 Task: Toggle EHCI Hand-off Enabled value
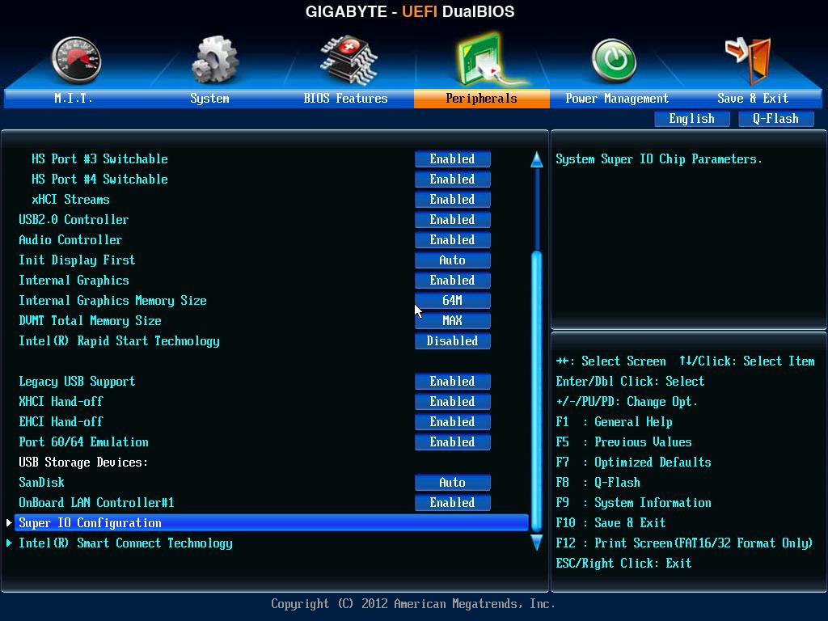(x=453, y=422)
